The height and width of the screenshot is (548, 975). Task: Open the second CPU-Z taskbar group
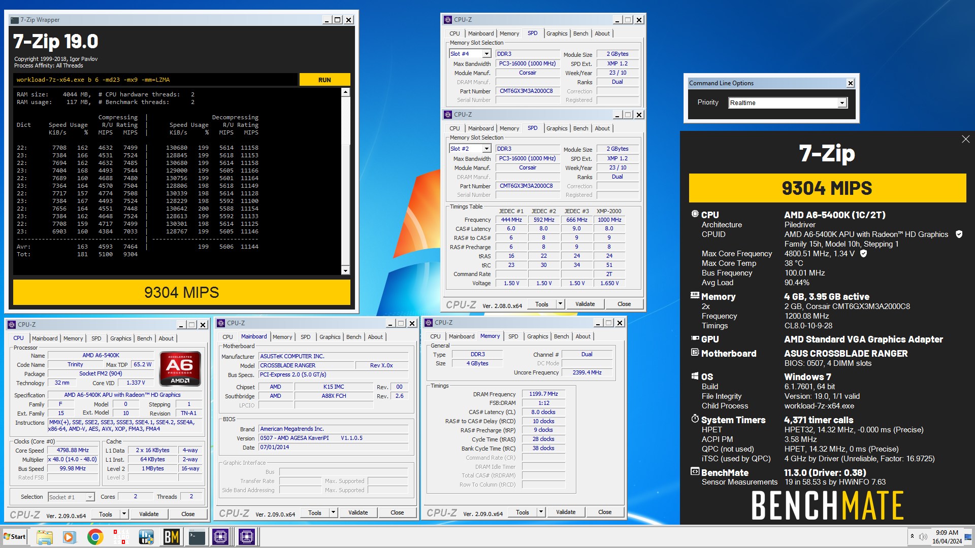(247, 537)
